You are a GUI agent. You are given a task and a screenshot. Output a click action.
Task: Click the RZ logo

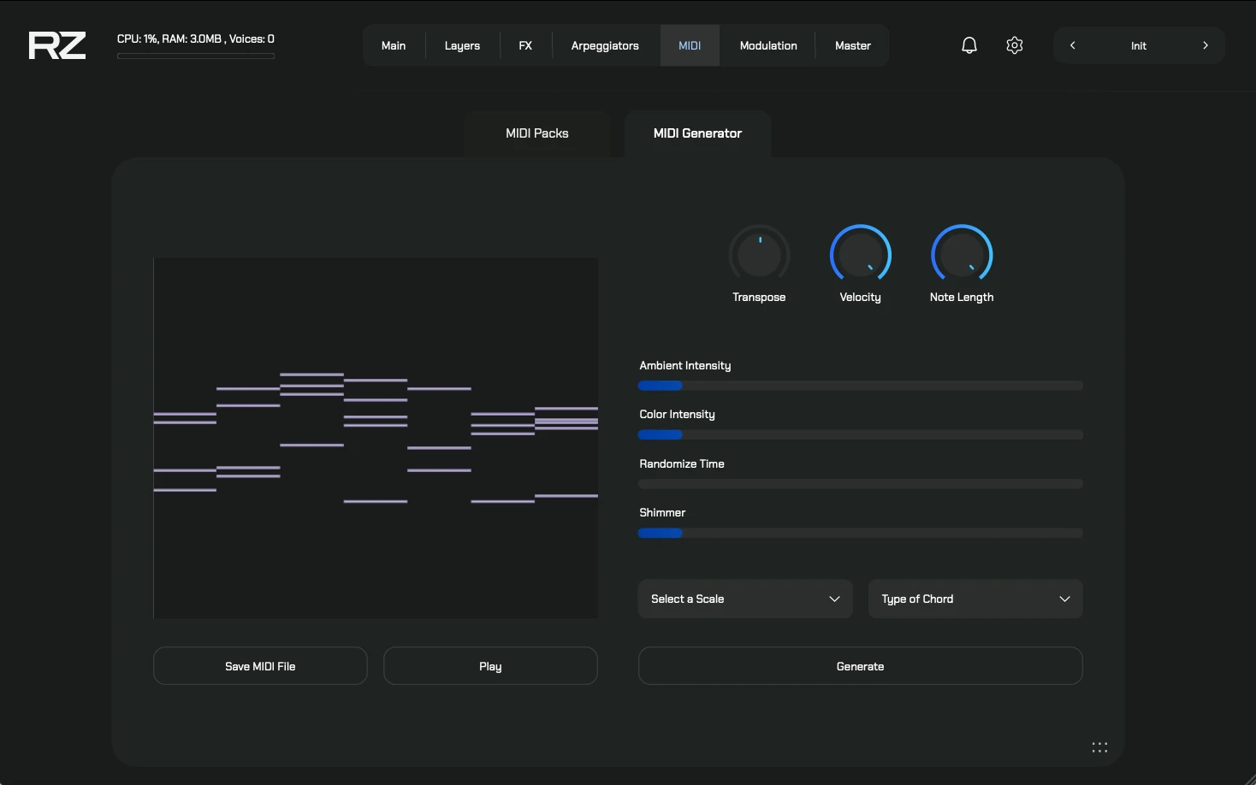coord(56,45)
